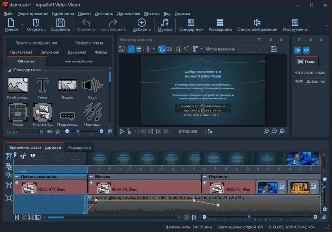Expand the grid options dropdown in the monitor toolbar
This screenshot has width=332, height=232.
tap(155, 49)
